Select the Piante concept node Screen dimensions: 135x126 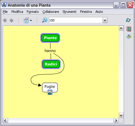(50, 38)
